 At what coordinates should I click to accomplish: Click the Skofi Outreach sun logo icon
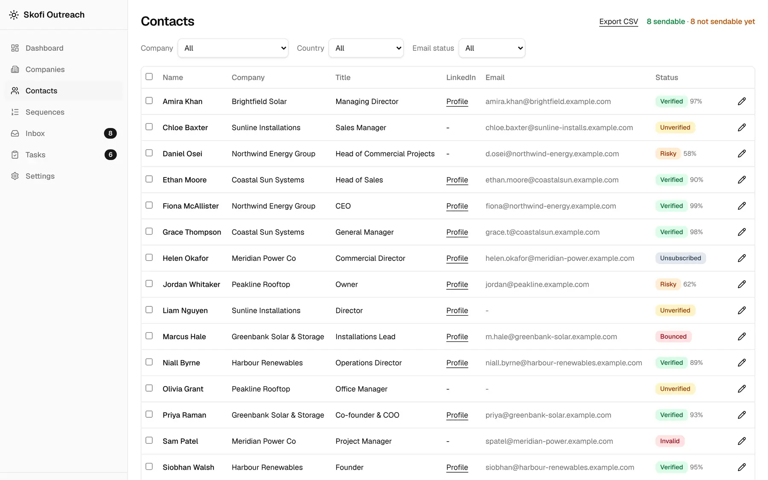coord(14,15)
